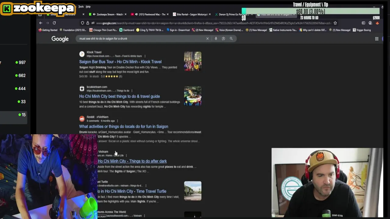The image size is (390, 219).
Task: Open Chicago Thin Crust Pizza bookmark
Action: [103, 30]
